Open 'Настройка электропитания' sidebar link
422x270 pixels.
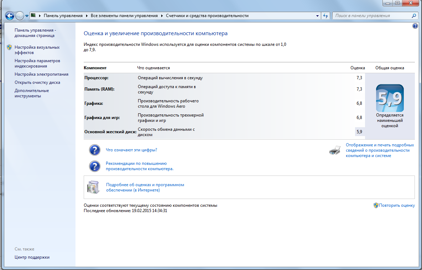tap(41, 74)
